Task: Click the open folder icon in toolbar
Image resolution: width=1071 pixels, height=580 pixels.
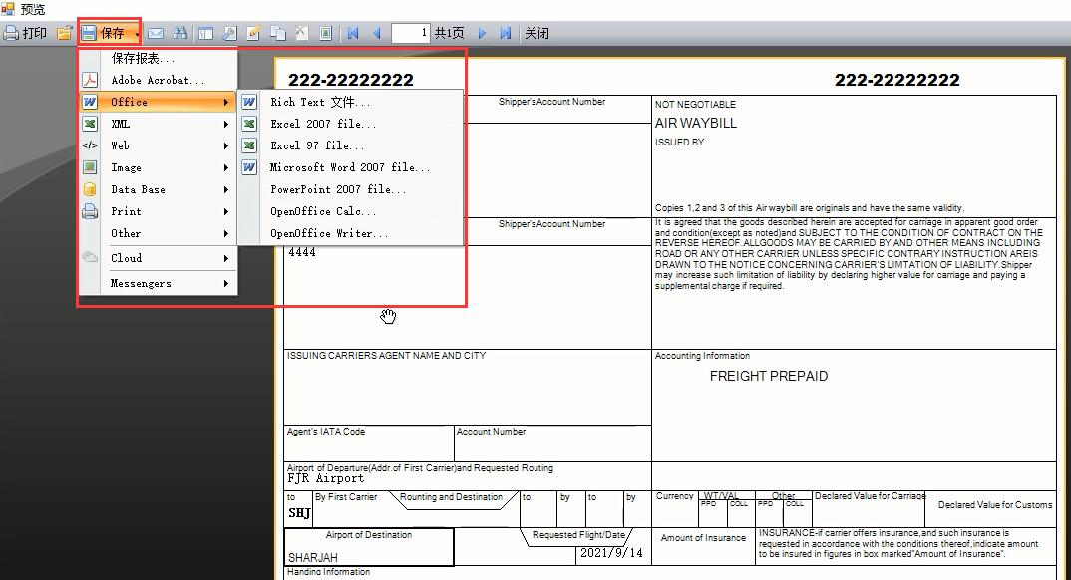Action: (65, 33)
